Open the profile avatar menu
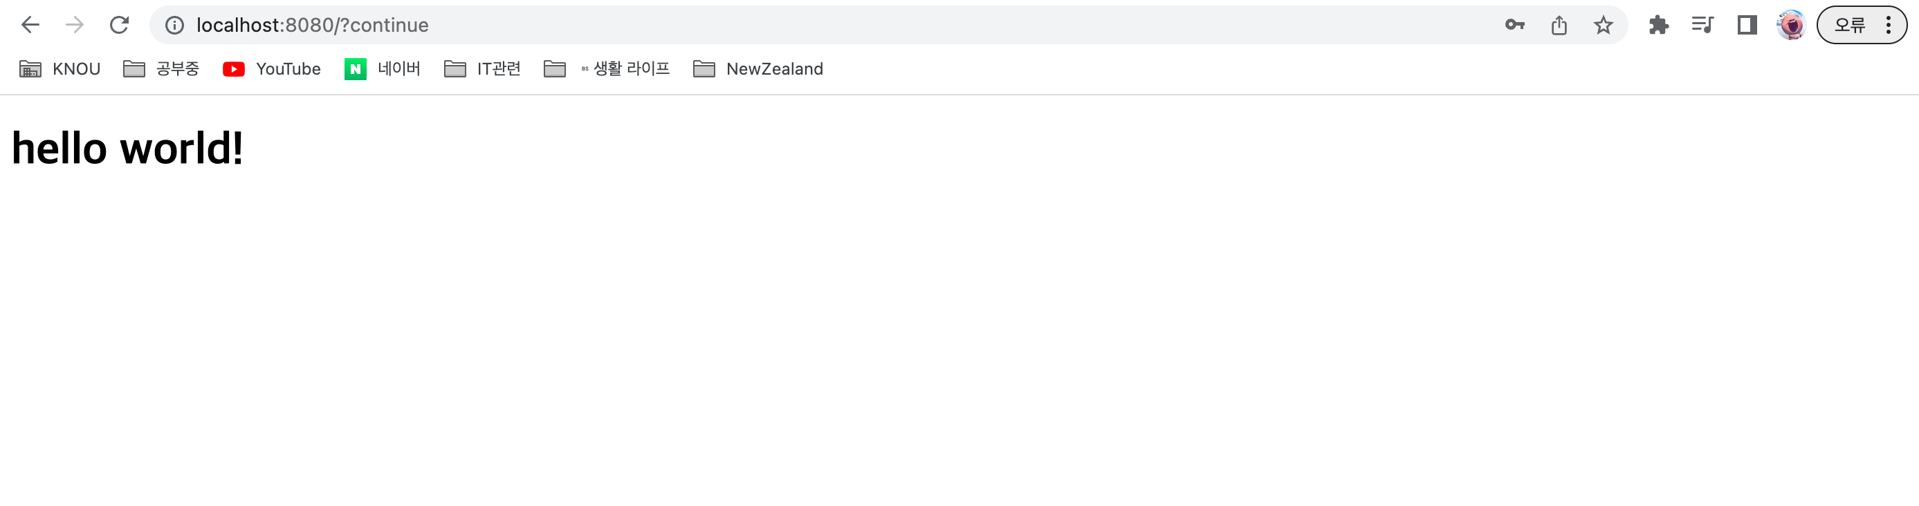This screenshot has height=506, width=1919. pyautogui.click(x=1791, y=26)
